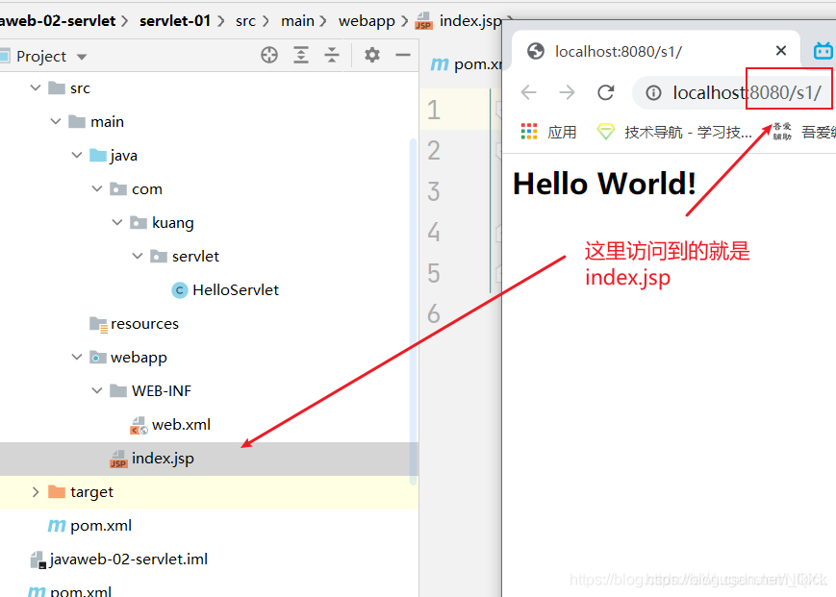
Task: Open the 技术导航 bookmark
Action: tap(674, 132)
